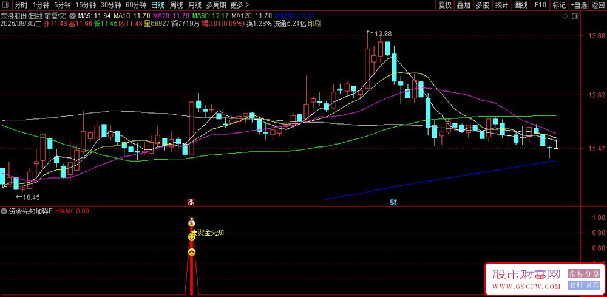Switch to 月线 monthly chart

[x=194, y=5]
